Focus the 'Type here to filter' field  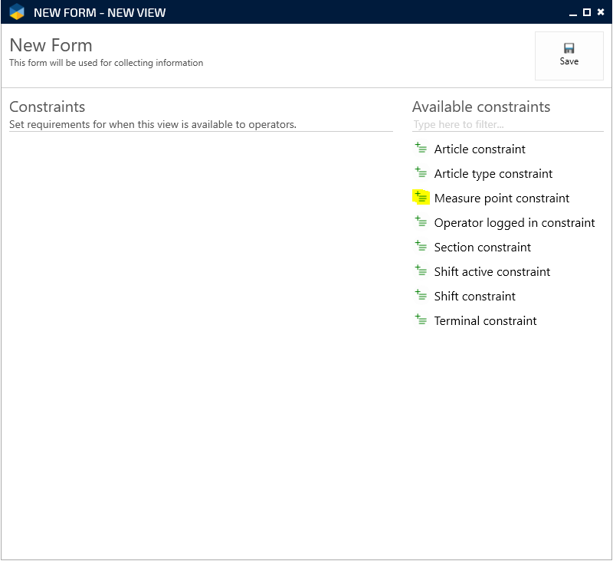507,124
